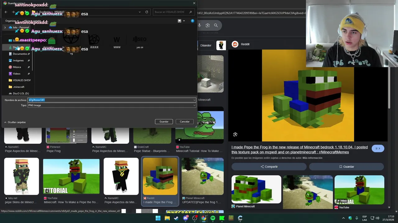This screenshot has width=398, height=223.
Task: Refresh the folder listing in the dialog
Action: coord(147,12)
